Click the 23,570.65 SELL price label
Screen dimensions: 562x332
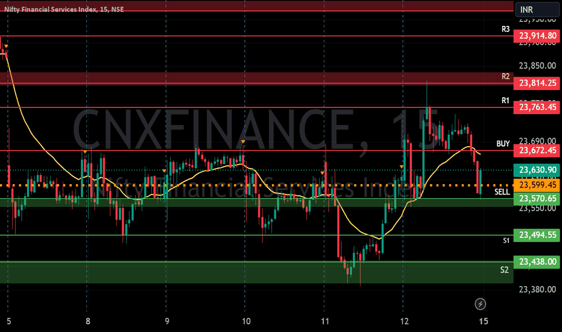pos(537,199)
